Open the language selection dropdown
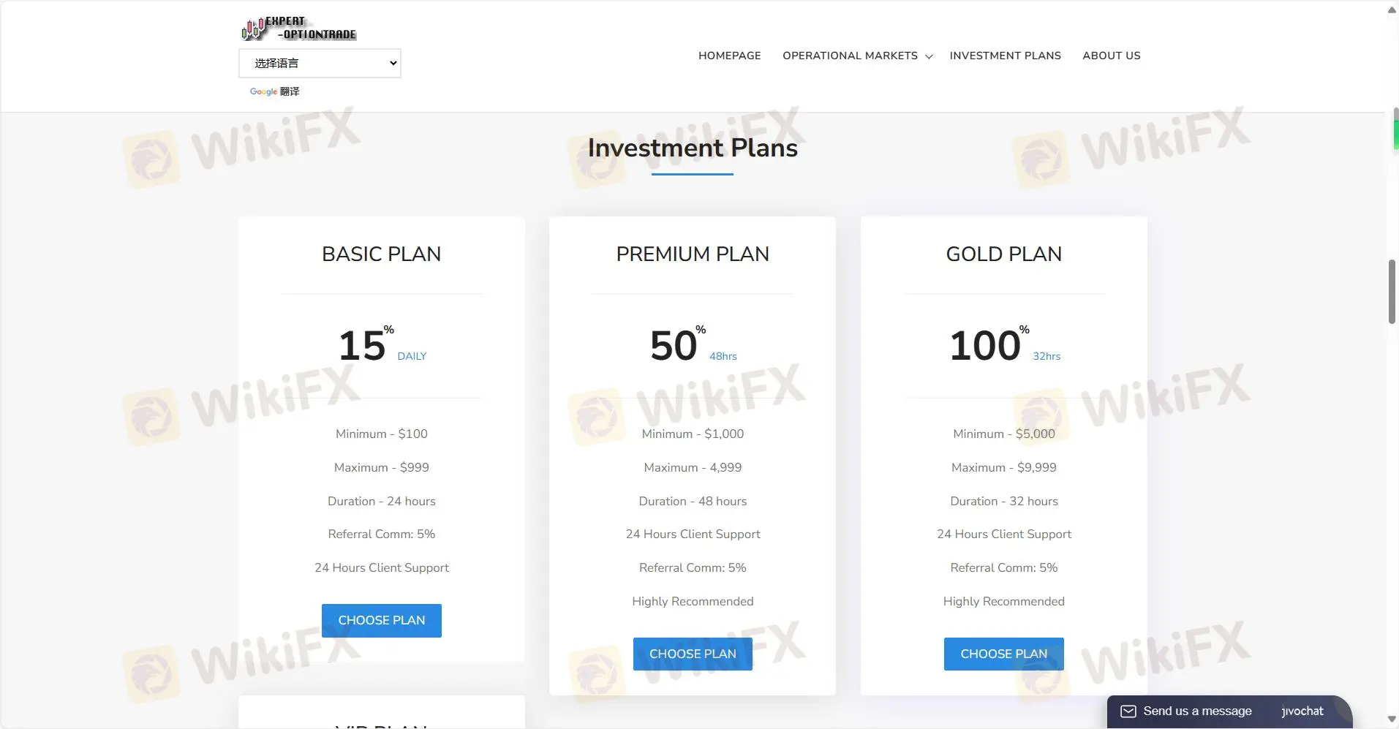Image resolution: width=1399 pixels, height=729 pixels. tap(320, 63)
